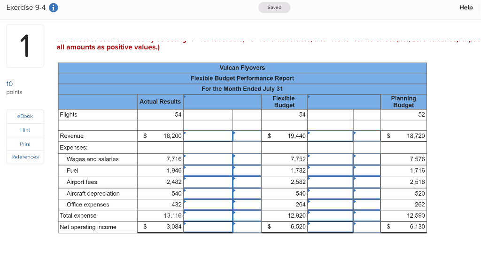Click the Expenses: row label
This screenshot has height=261, width=481.
pos(74,147)
